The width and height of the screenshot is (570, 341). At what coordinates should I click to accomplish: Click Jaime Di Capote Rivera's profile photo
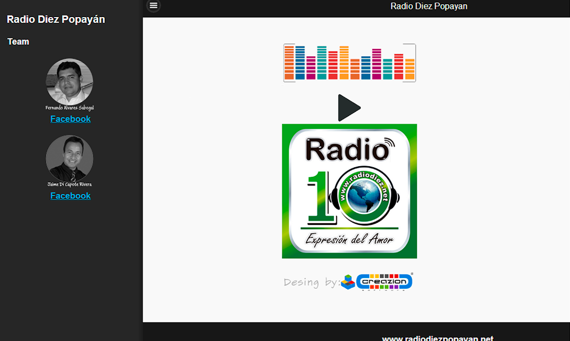click(69, 158)
